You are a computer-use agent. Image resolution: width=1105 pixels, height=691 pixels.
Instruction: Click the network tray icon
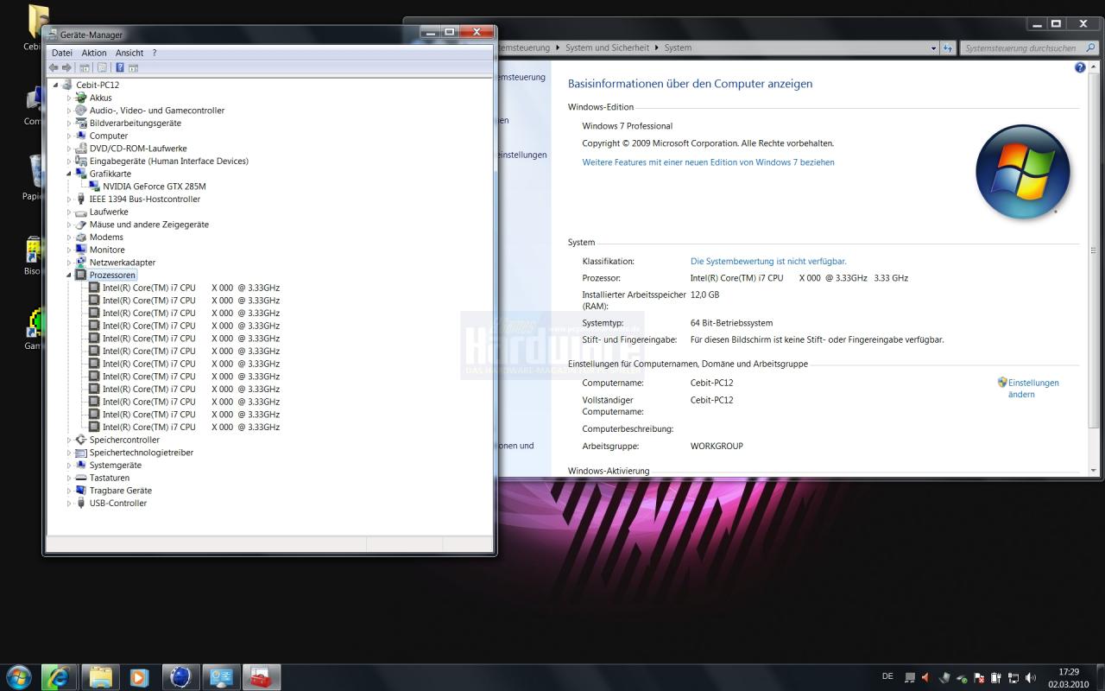(1013, 678)
